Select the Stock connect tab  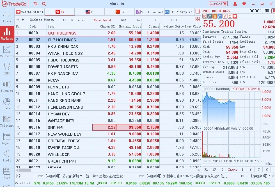coord(150,12)
